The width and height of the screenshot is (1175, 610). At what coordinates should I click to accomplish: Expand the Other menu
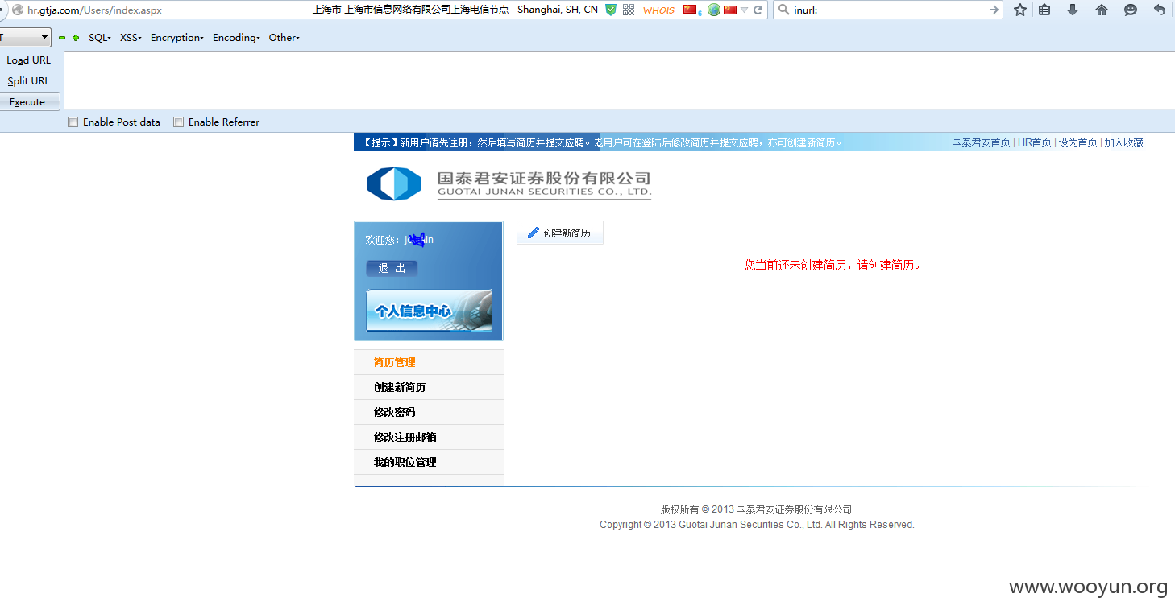tap(284, 38)
